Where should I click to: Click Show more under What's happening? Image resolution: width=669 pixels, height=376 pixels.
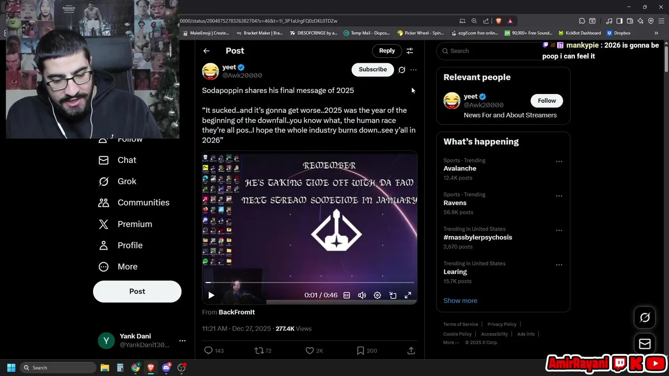click(x=460, y=301)
